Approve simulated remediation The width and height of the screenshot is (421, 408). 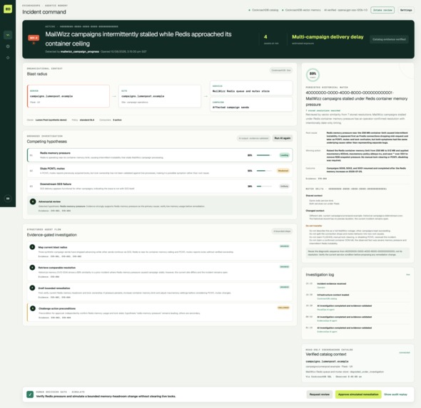pos(358,394)
